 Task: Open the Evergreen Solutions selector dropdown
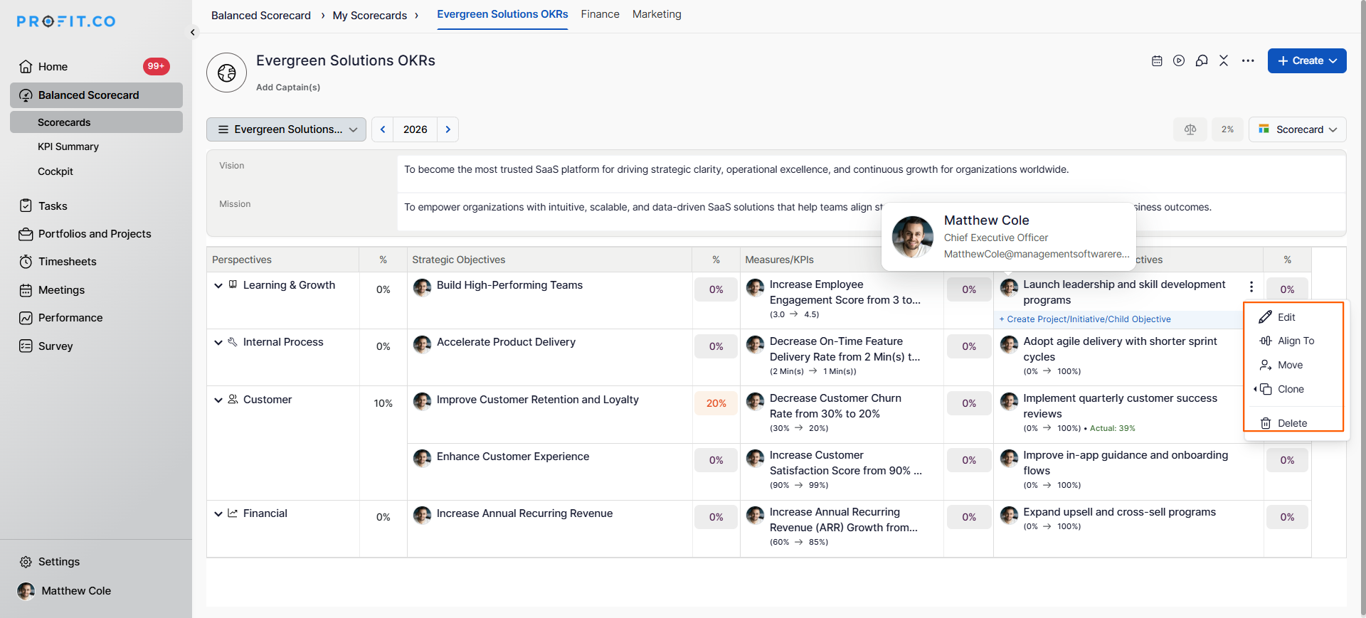[287, 129]
